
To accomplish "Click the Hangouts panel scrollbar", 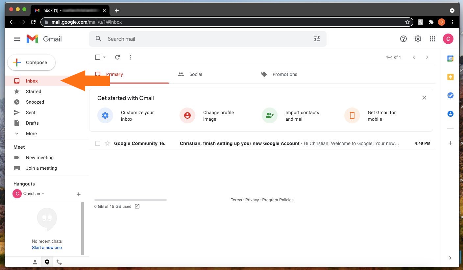I will click(83, 228).
